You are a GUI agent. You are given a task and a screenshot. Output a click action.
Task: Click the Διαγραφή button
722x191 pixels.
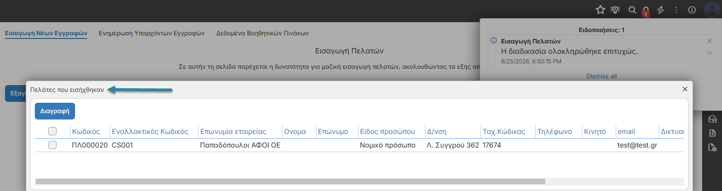click(55, 111)
